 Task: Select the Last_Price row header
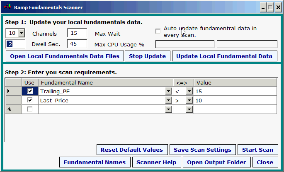click(14, 100)
